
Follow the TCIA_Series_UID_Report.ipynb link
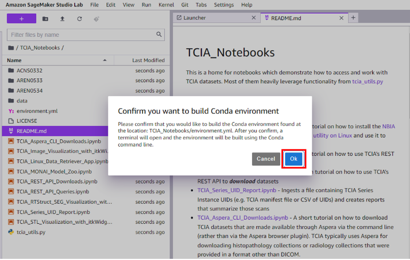point(237,190)
